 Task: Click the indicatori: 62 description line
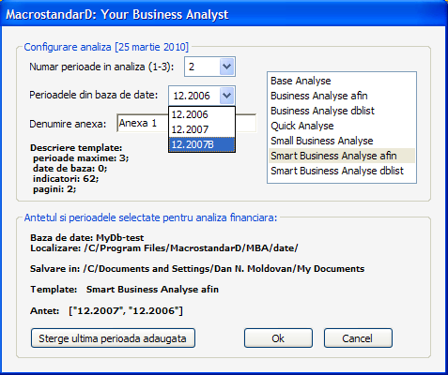[x=66, y=179]
